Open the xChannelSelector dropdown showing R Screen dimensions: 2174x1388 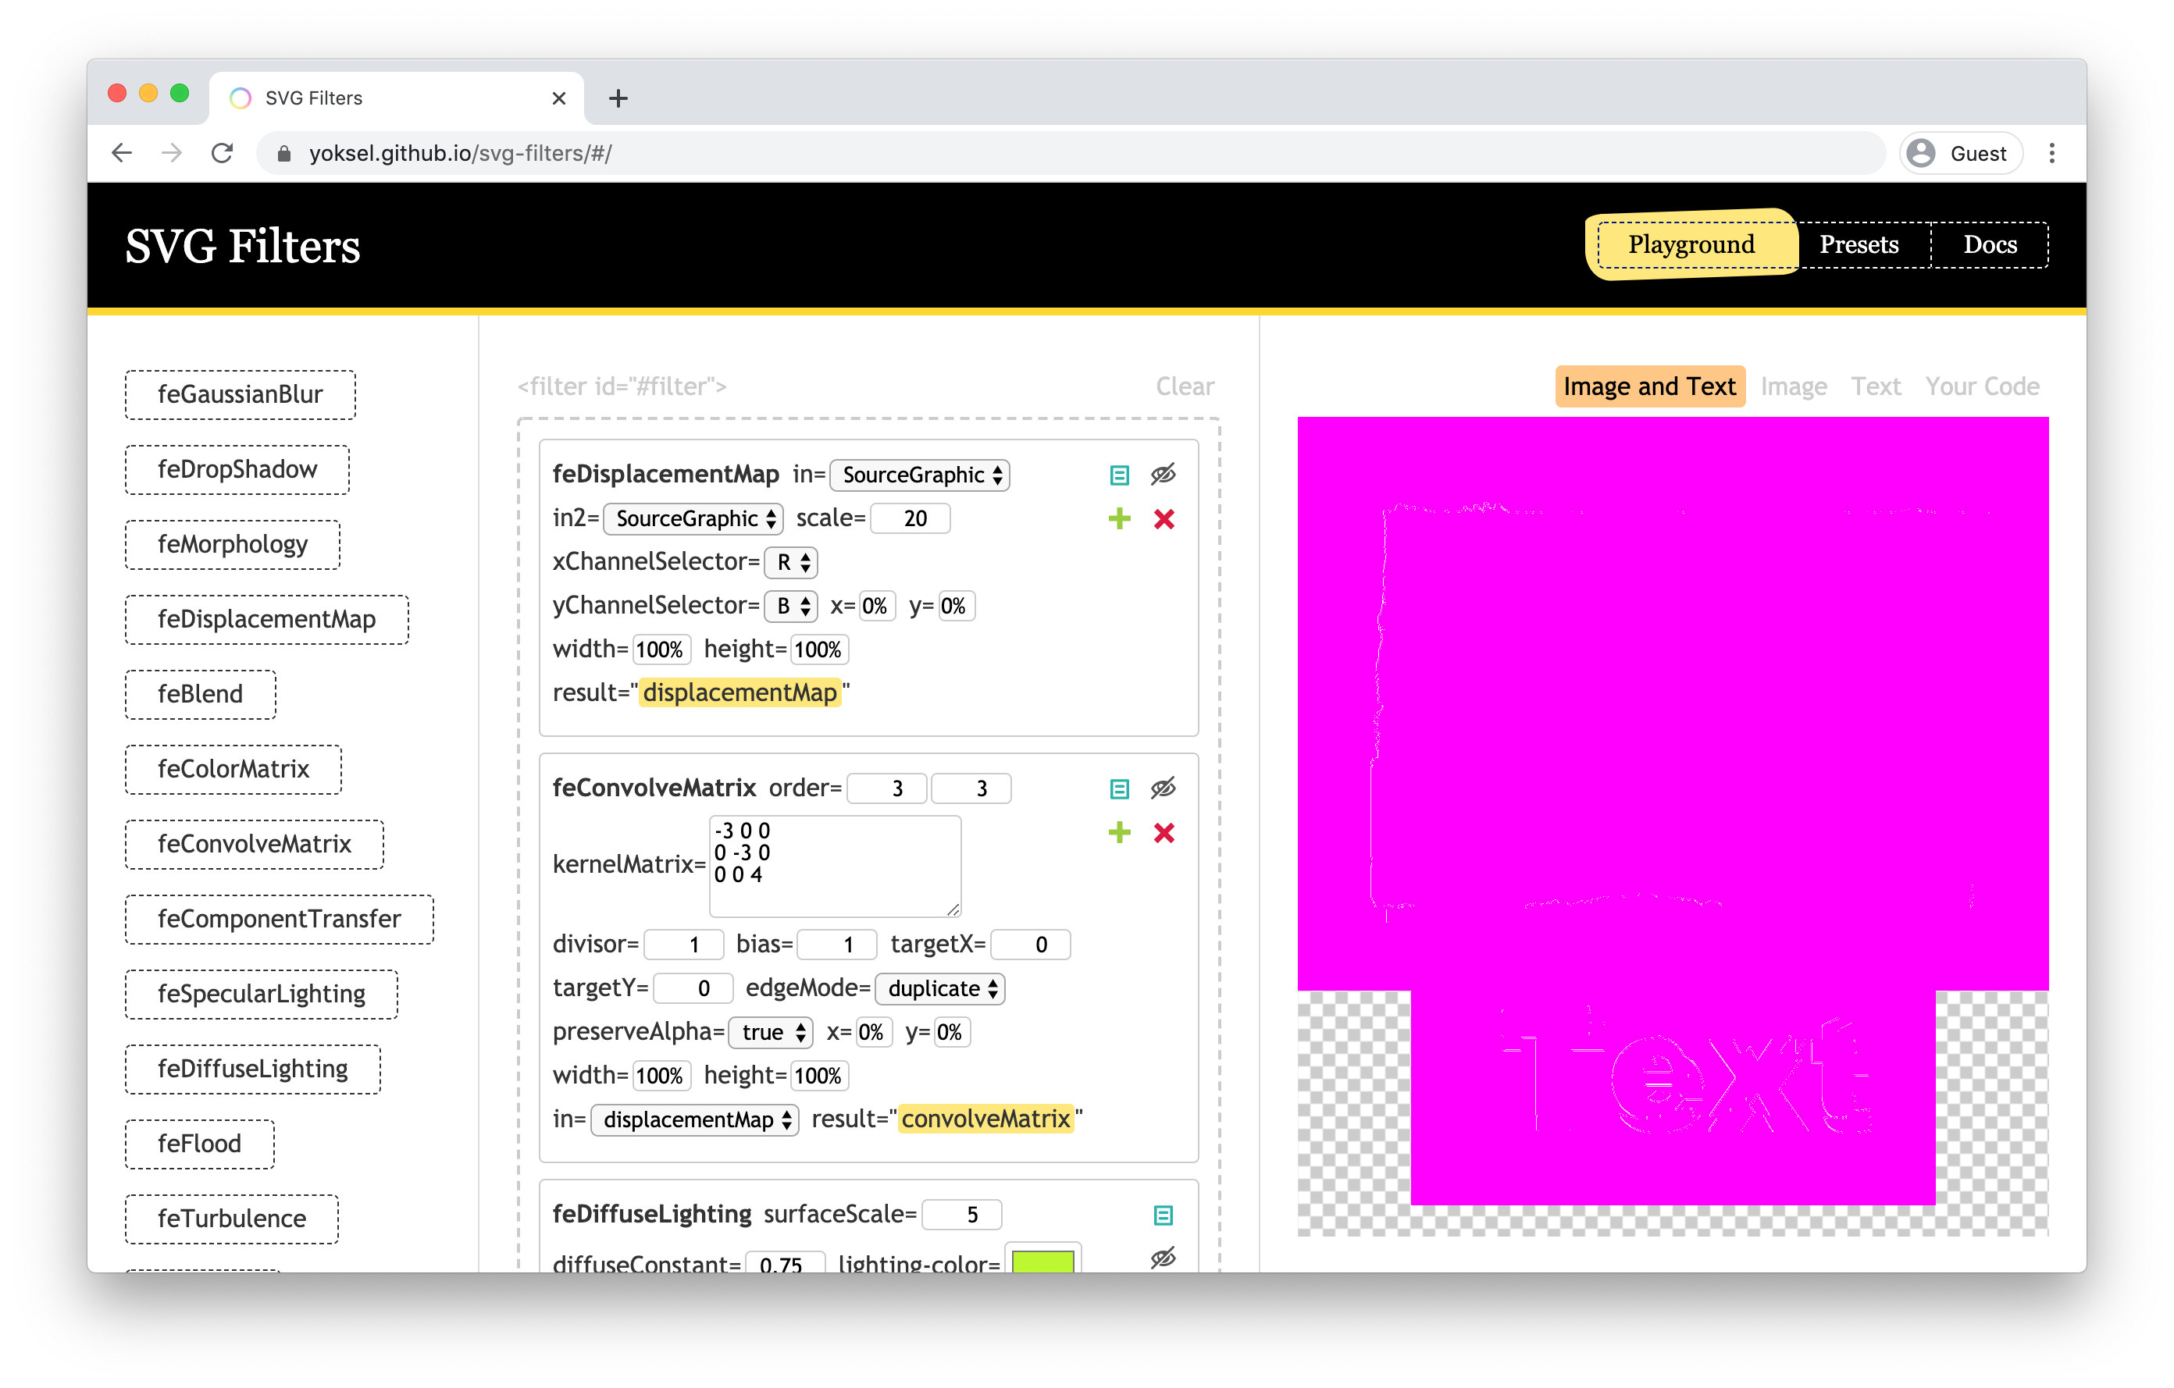[791, 562]
